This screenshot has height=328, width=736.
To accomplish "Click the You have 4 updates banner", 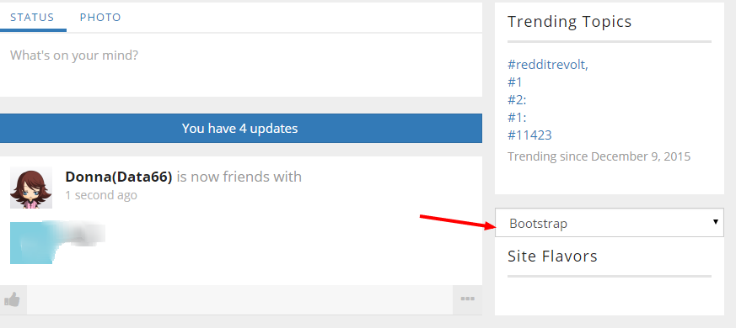I will 241,128.
